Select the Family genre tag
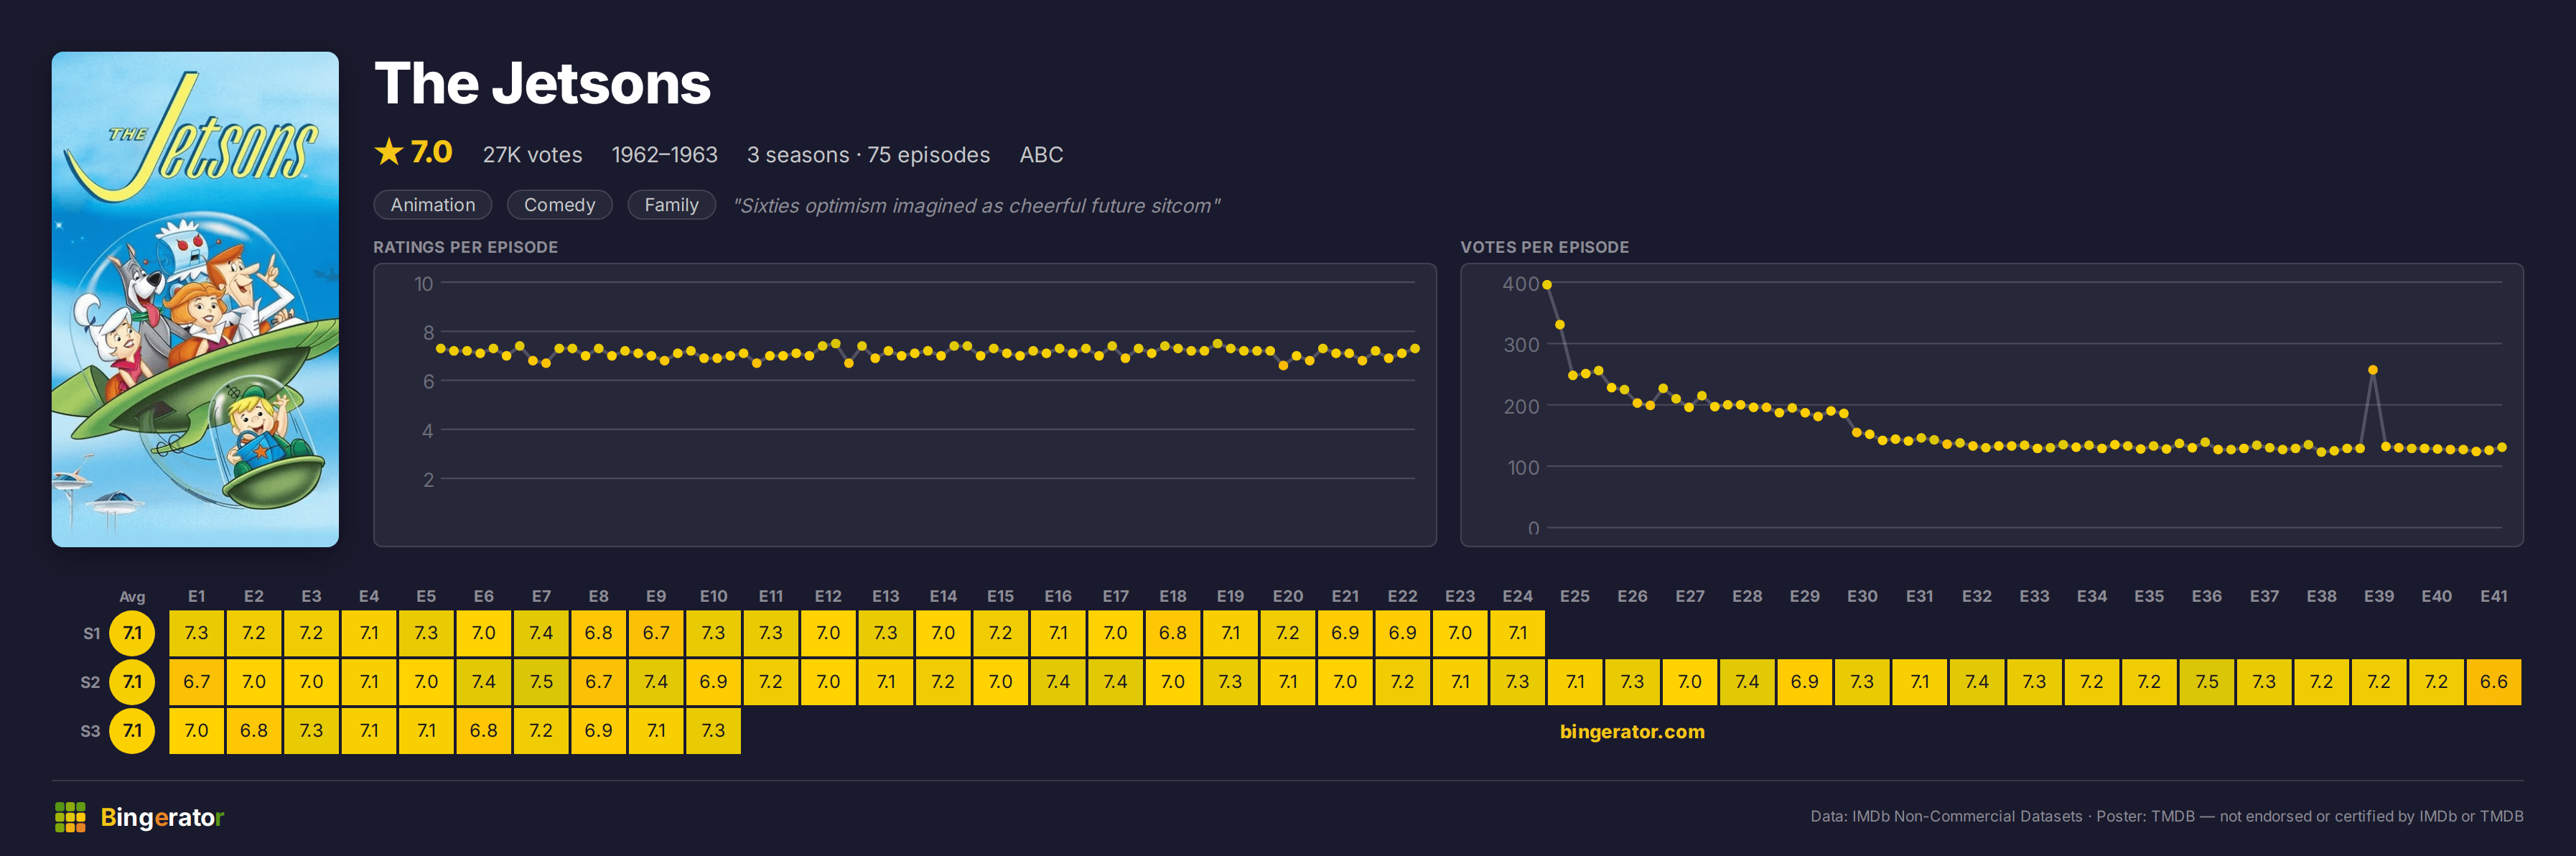The image size is (2576, 856). 671,205
